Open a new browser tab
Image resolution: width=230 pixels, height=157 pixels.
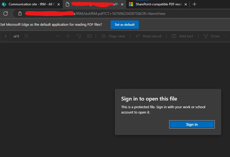tap(194, 4)
